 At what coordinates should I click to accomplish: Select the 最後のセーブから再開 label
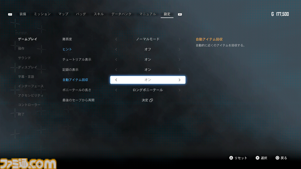click(x=79, y=100)
